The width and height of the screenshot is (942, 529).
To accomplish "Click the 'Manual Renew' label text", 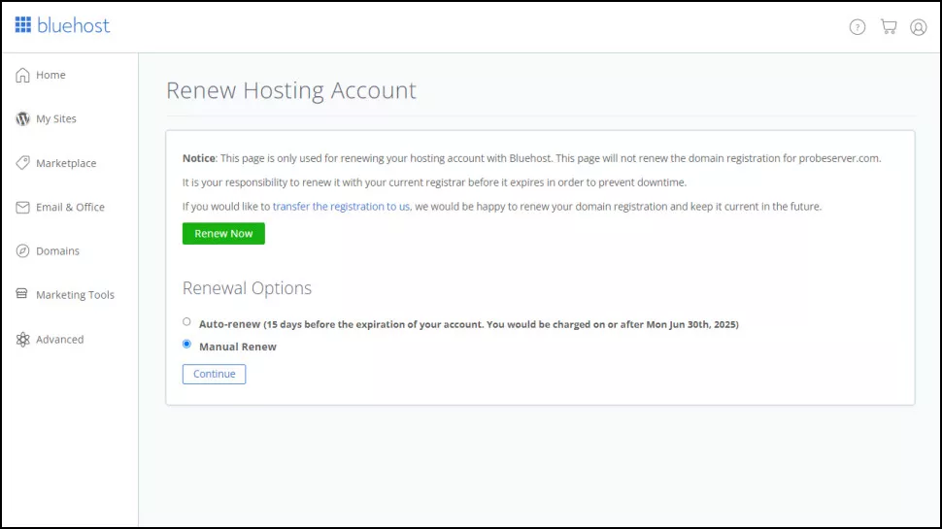I will [x=238, y=347].
